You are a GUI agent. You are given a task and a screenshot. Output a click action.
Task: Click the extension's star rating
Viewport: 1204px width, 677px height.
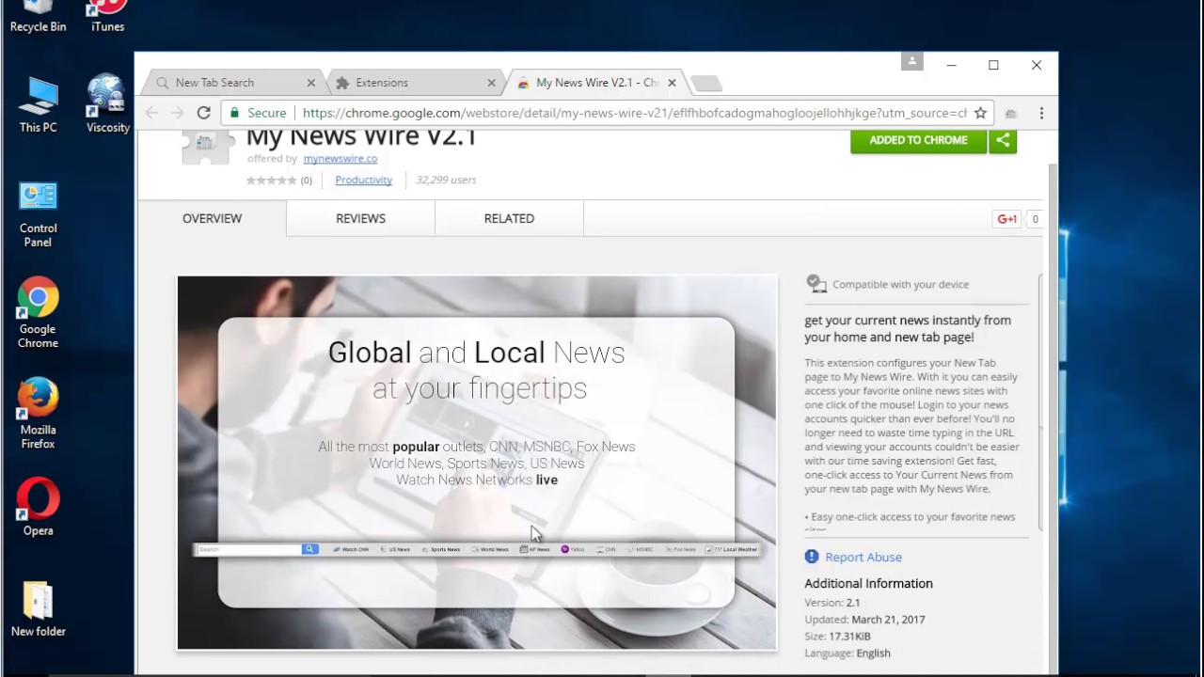click(272, 181)
